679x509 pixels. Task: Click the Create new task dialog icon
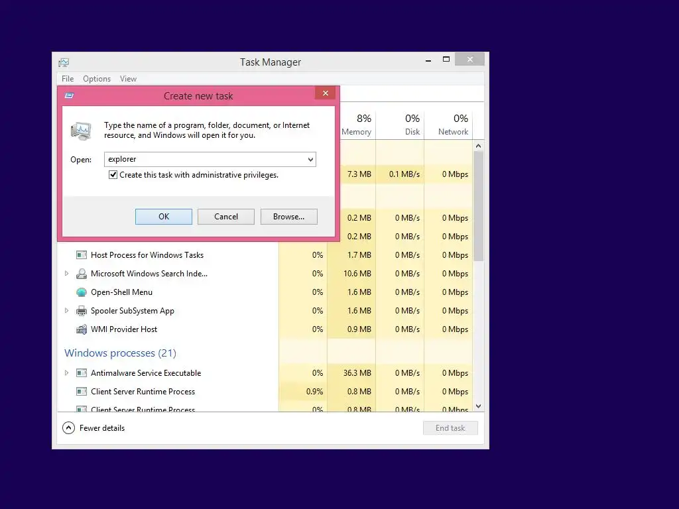click(69, 95)
